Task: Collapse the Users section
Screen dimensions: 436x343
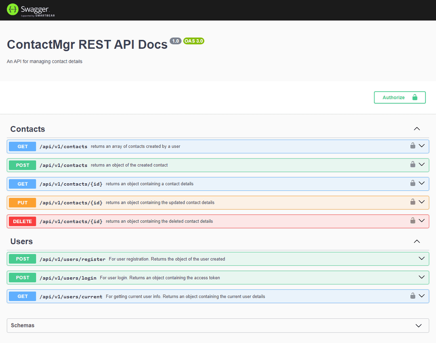Action: tap(417, 241)
